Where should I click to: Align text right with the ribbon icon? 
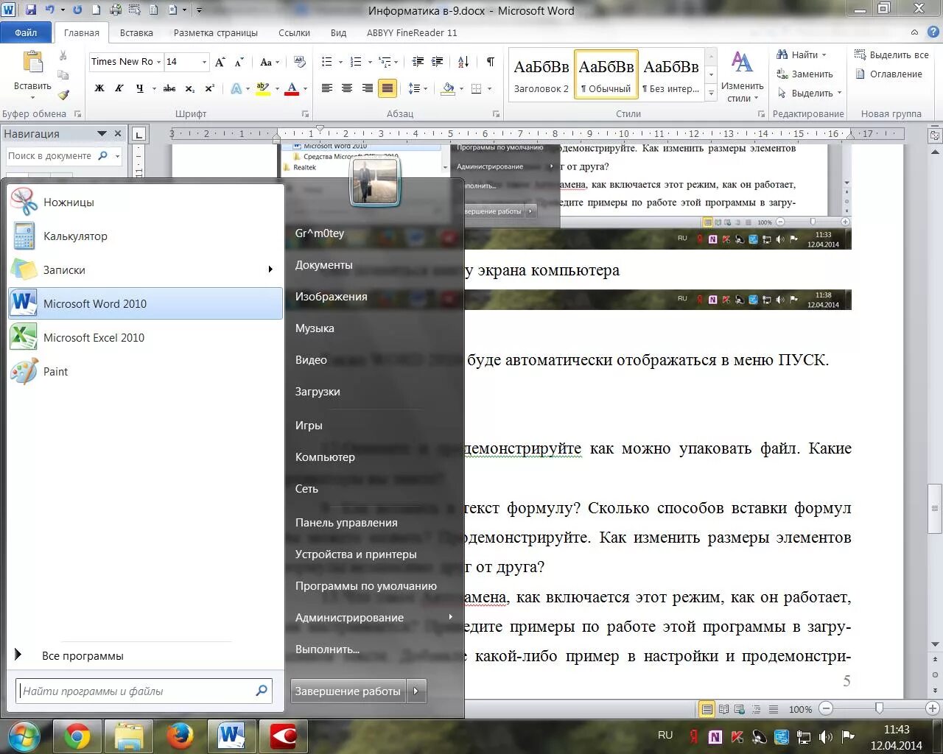(x=367, y=88)
